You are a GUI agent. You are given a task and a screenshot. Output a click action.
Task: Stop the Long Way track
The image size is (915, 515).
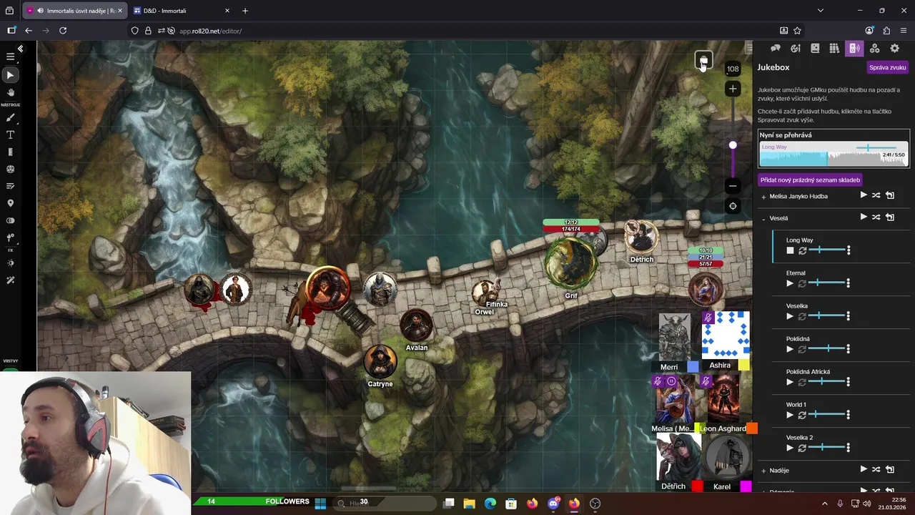(x=790, y=250)
